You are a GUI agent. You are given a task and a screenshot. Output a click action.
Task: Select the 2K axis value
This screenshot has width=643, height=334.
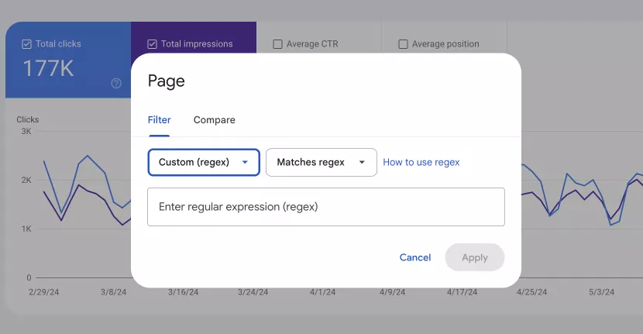point(26,180)
